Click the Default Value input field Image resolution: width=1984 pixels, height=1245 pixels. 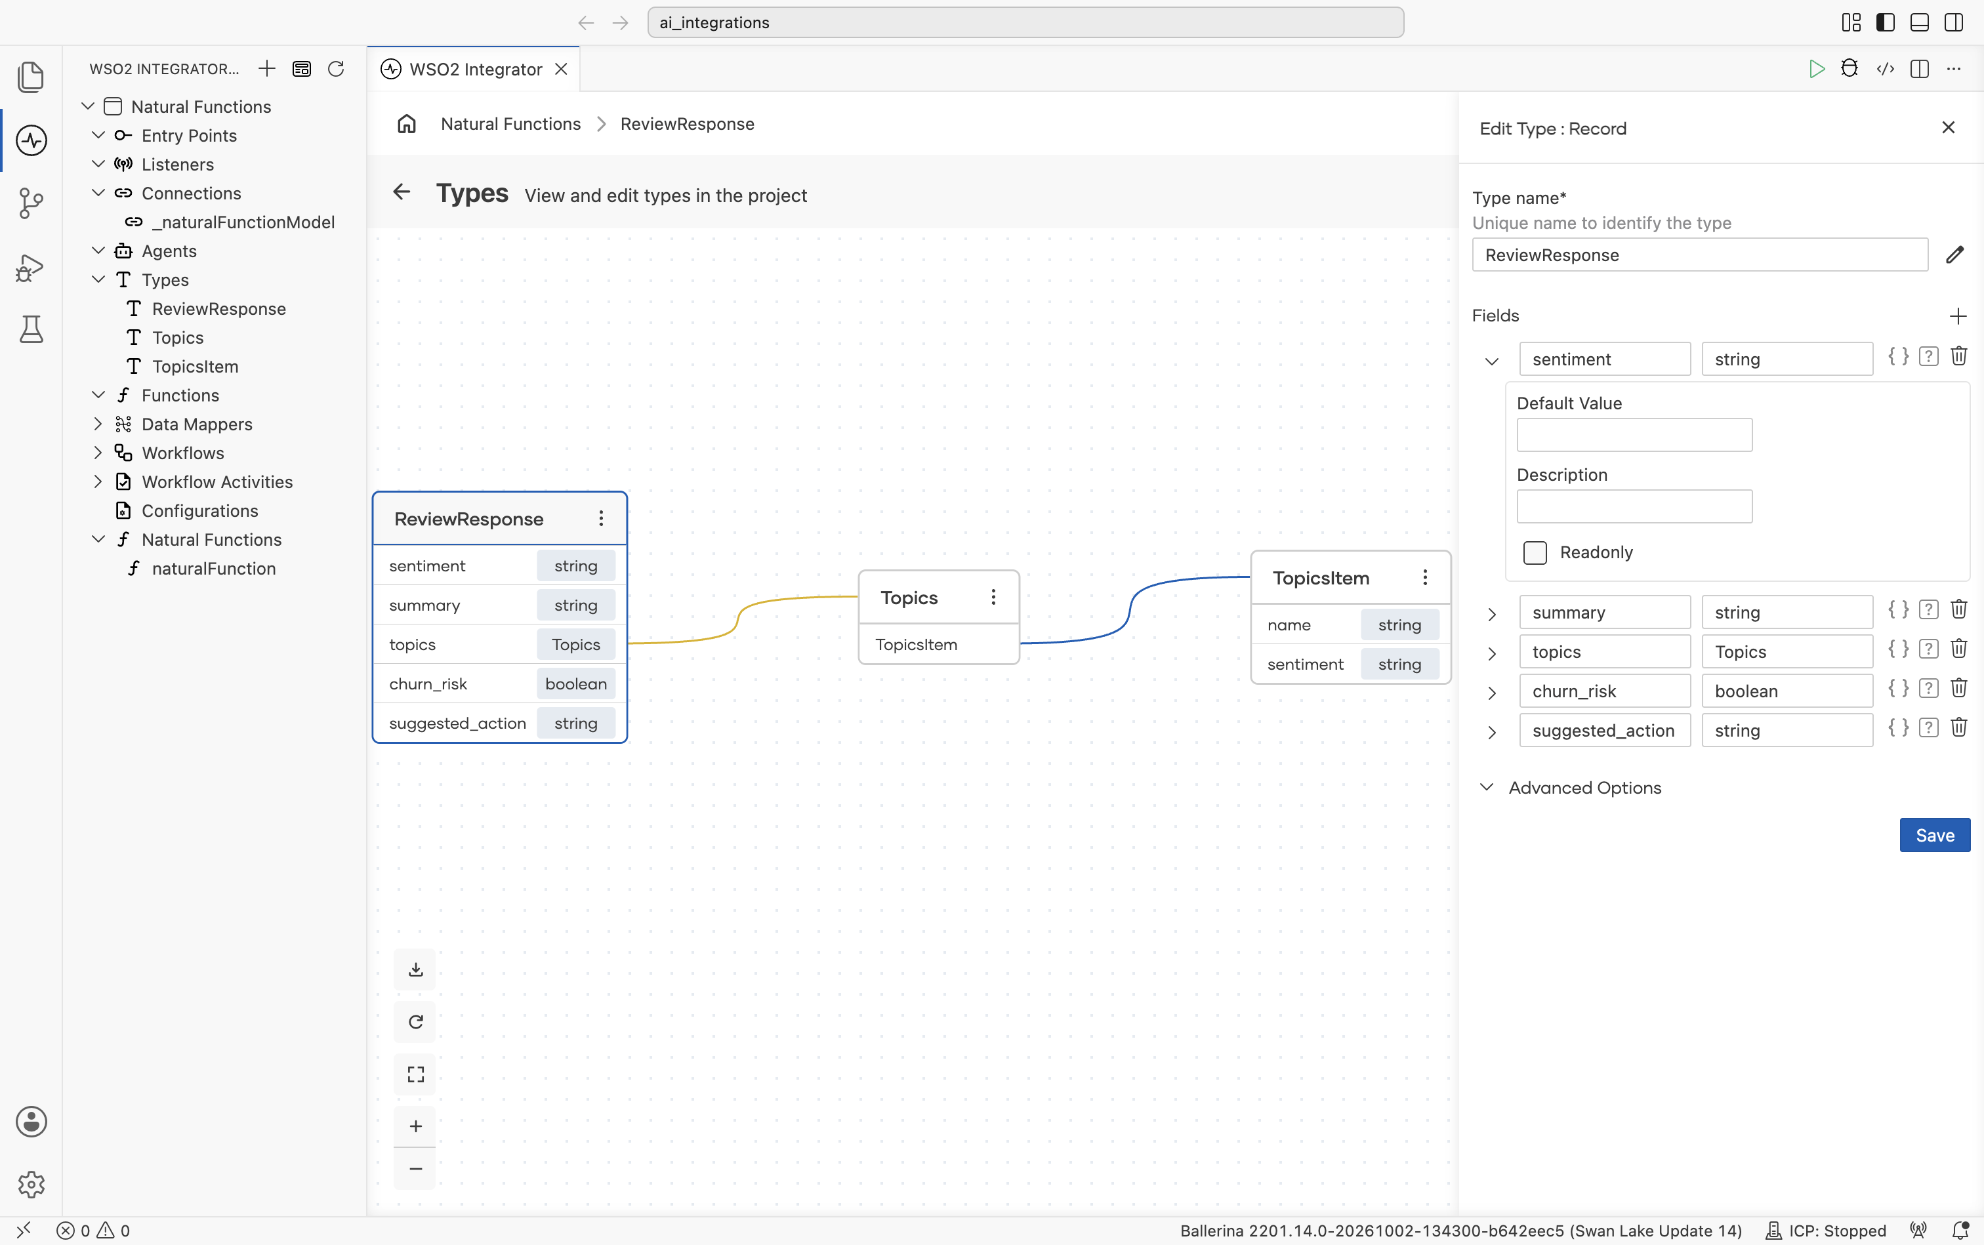point(1634,435)
